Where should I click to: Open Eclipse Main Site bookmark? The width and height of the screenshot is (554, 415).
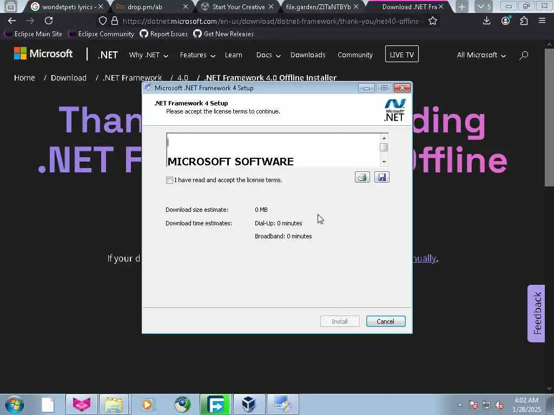point(33,34)
